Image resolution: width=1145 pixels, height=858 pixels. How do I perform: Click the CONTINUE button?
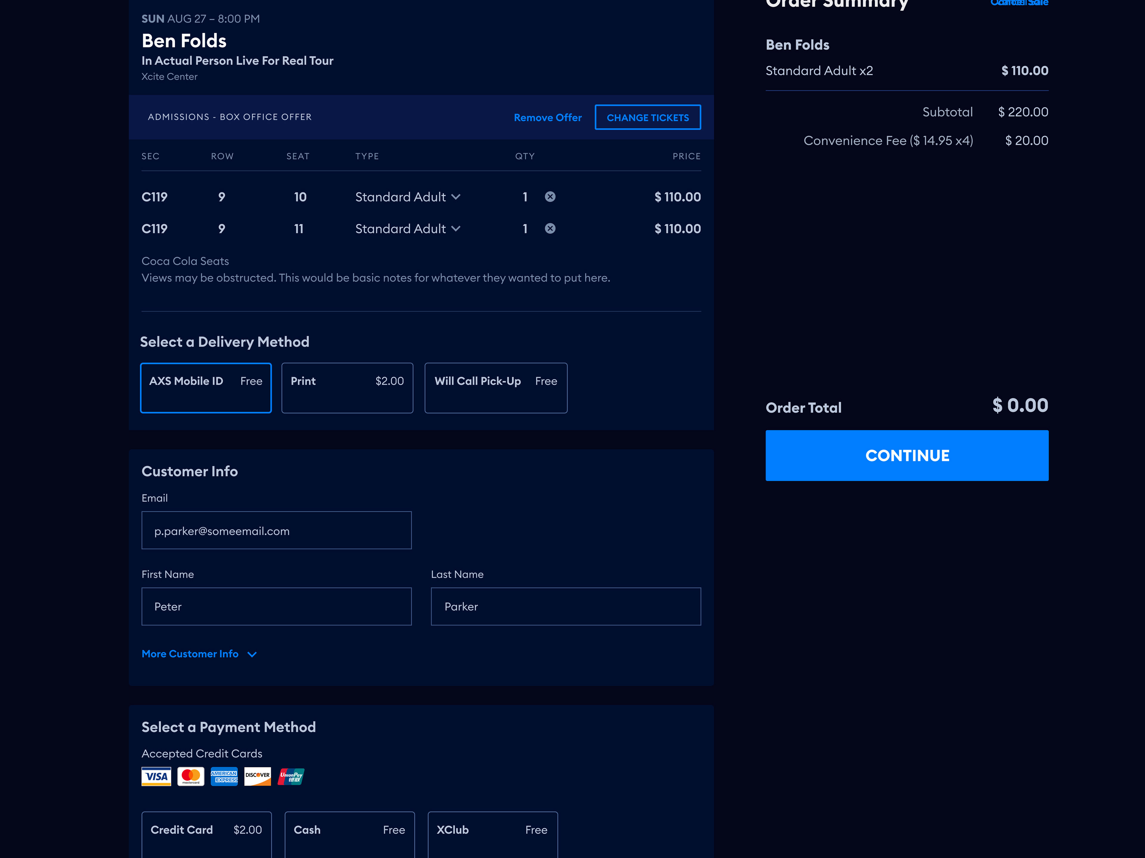click(907, 456)
